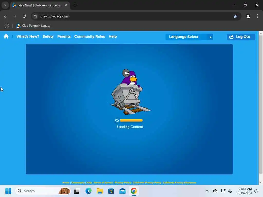Open the Mail app from taskbar
Screen dimensions: 263x197
click(123, 191)
